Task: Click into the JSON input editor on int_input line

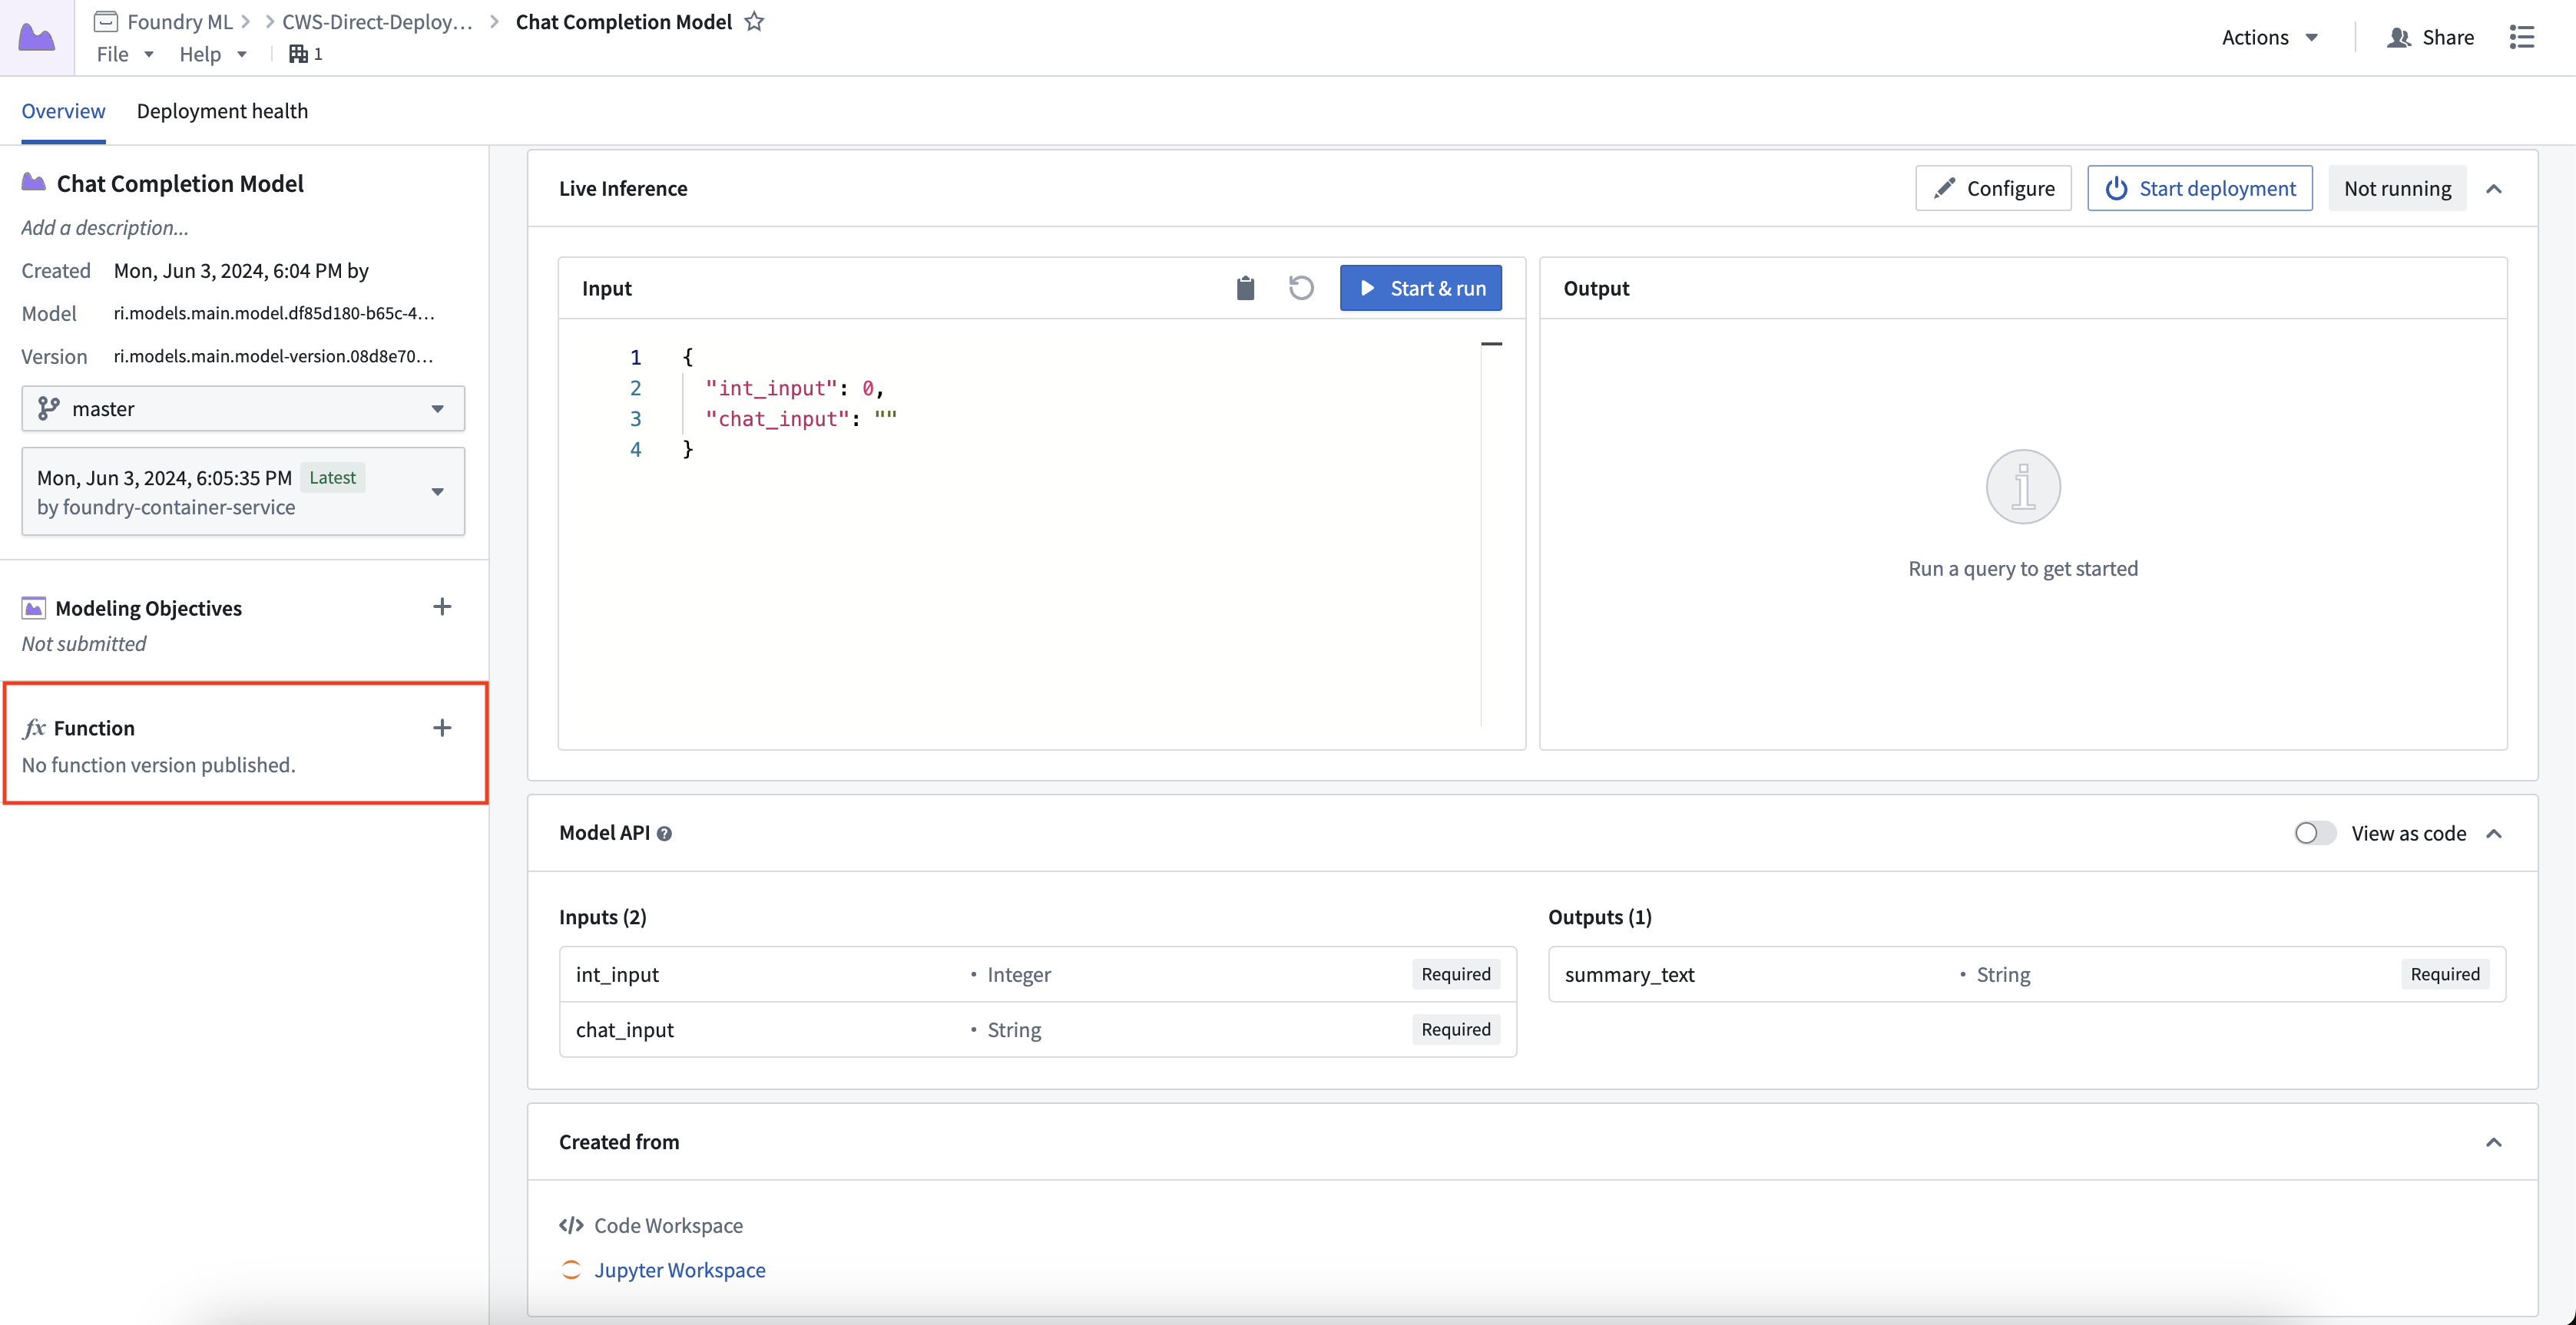Action: click(795, 388)
